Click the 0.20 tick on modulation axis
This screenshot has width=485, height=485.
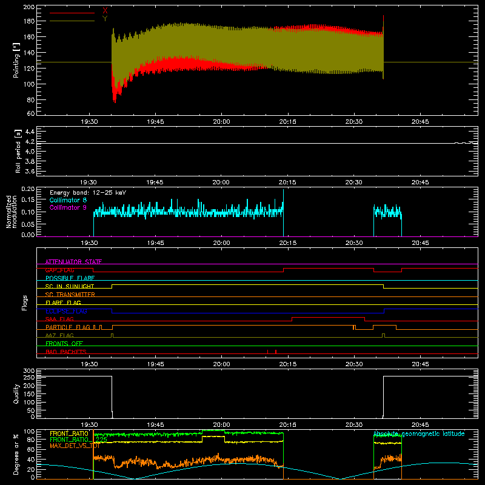tap(28, 189)
